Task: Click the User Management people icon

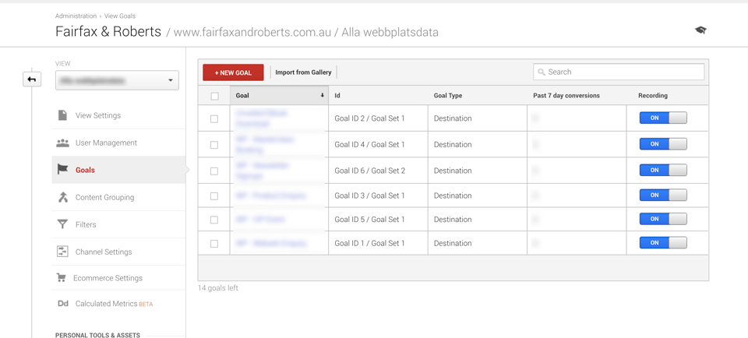Action: (62, 143)
